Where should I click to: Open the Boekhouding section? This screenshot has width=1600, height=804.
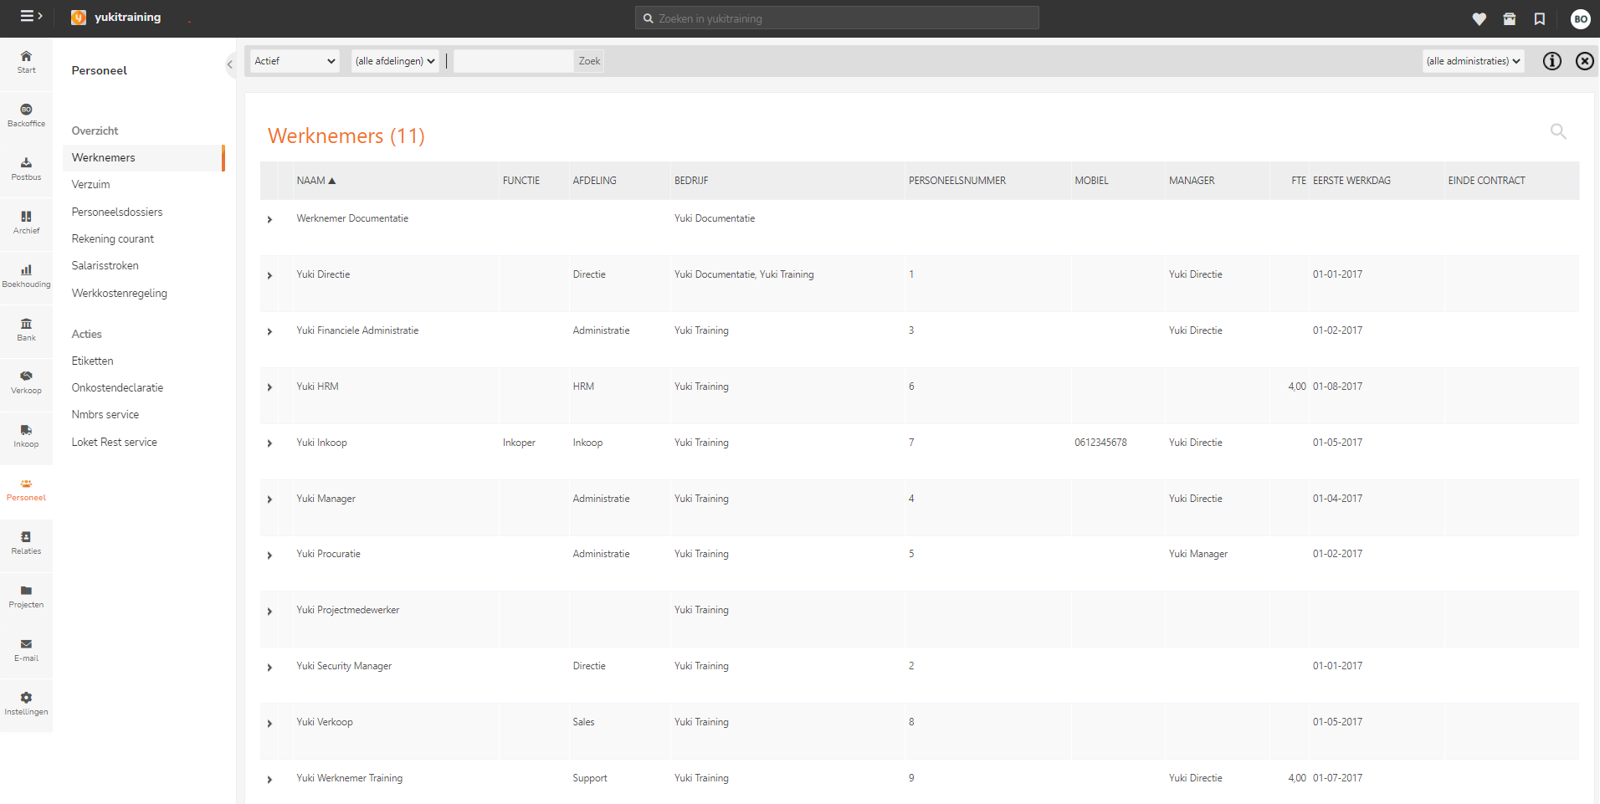coord(26,276)
